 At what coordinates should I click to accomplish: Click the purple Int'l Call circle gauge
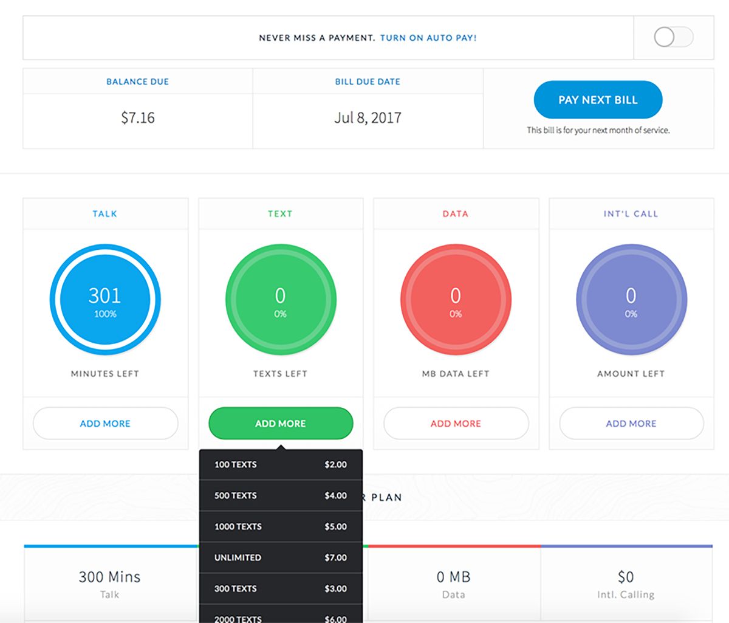pyautogui.click(x=631, y=300)
